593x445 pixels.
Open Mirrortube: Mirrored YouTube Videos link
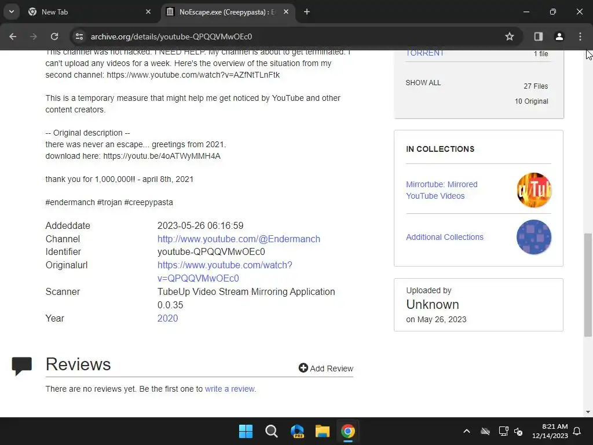[x=442, y=190]
